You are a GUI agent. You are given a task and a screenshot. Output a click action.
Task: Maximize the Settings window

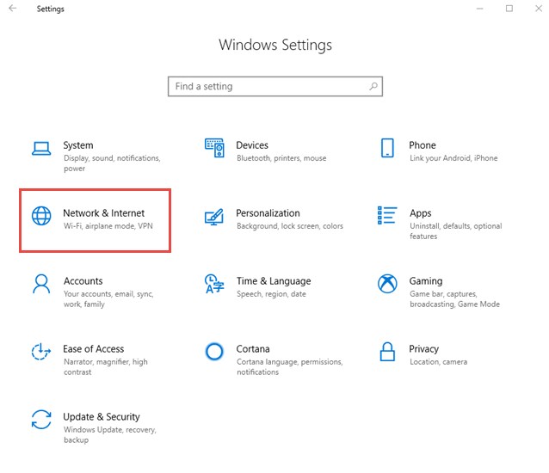click(509, 9)
